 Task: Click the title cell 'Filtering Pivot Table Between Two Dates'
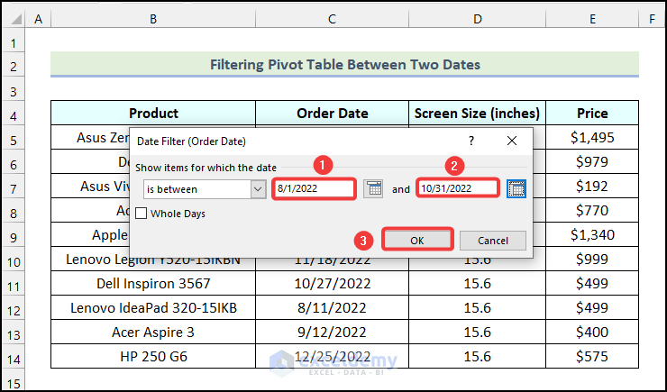(344, 65)
